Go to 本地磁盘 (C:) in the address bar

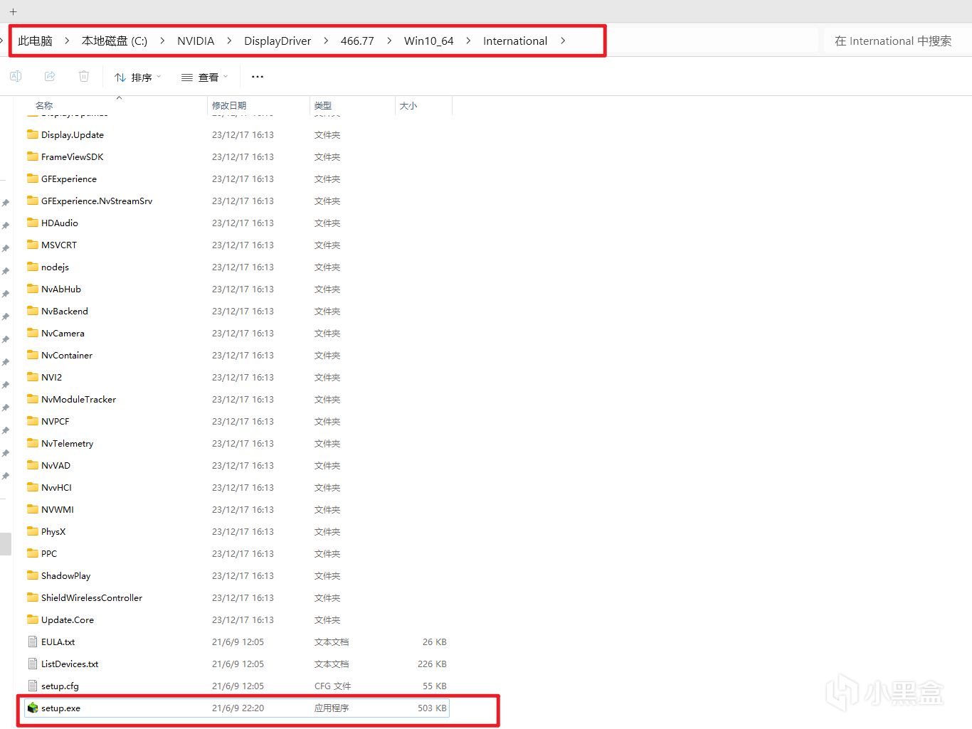115,41
